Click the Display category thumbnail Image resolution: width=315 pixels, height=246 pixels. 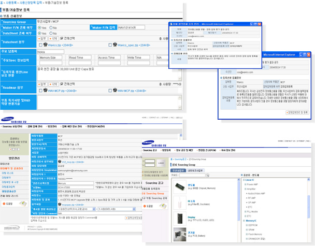[180, 219]
